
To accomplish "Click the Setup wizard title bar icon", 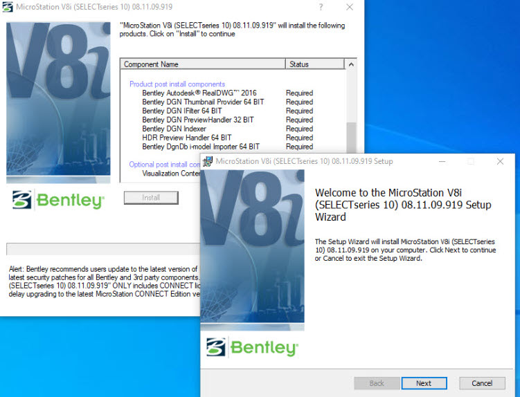I will point(208,161).
